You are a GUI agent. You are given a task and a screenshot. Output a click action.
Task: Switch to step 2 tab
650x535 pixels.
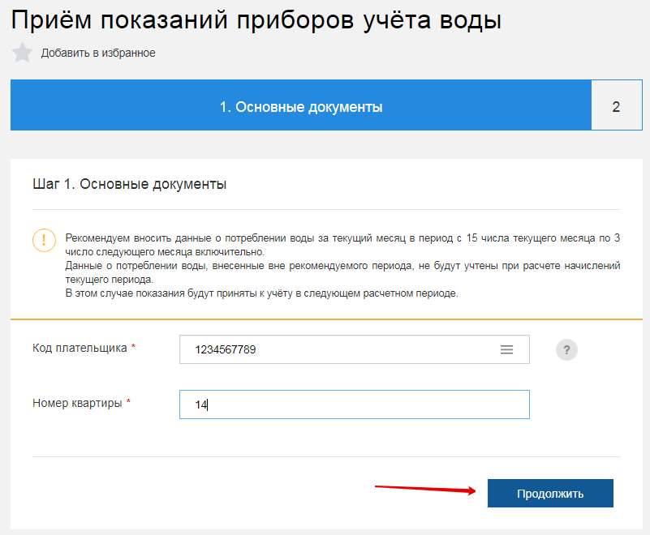point(617,105)
